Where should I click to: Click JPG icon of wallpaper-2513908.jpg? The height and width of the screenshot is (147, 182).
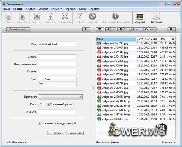point(99,92)
